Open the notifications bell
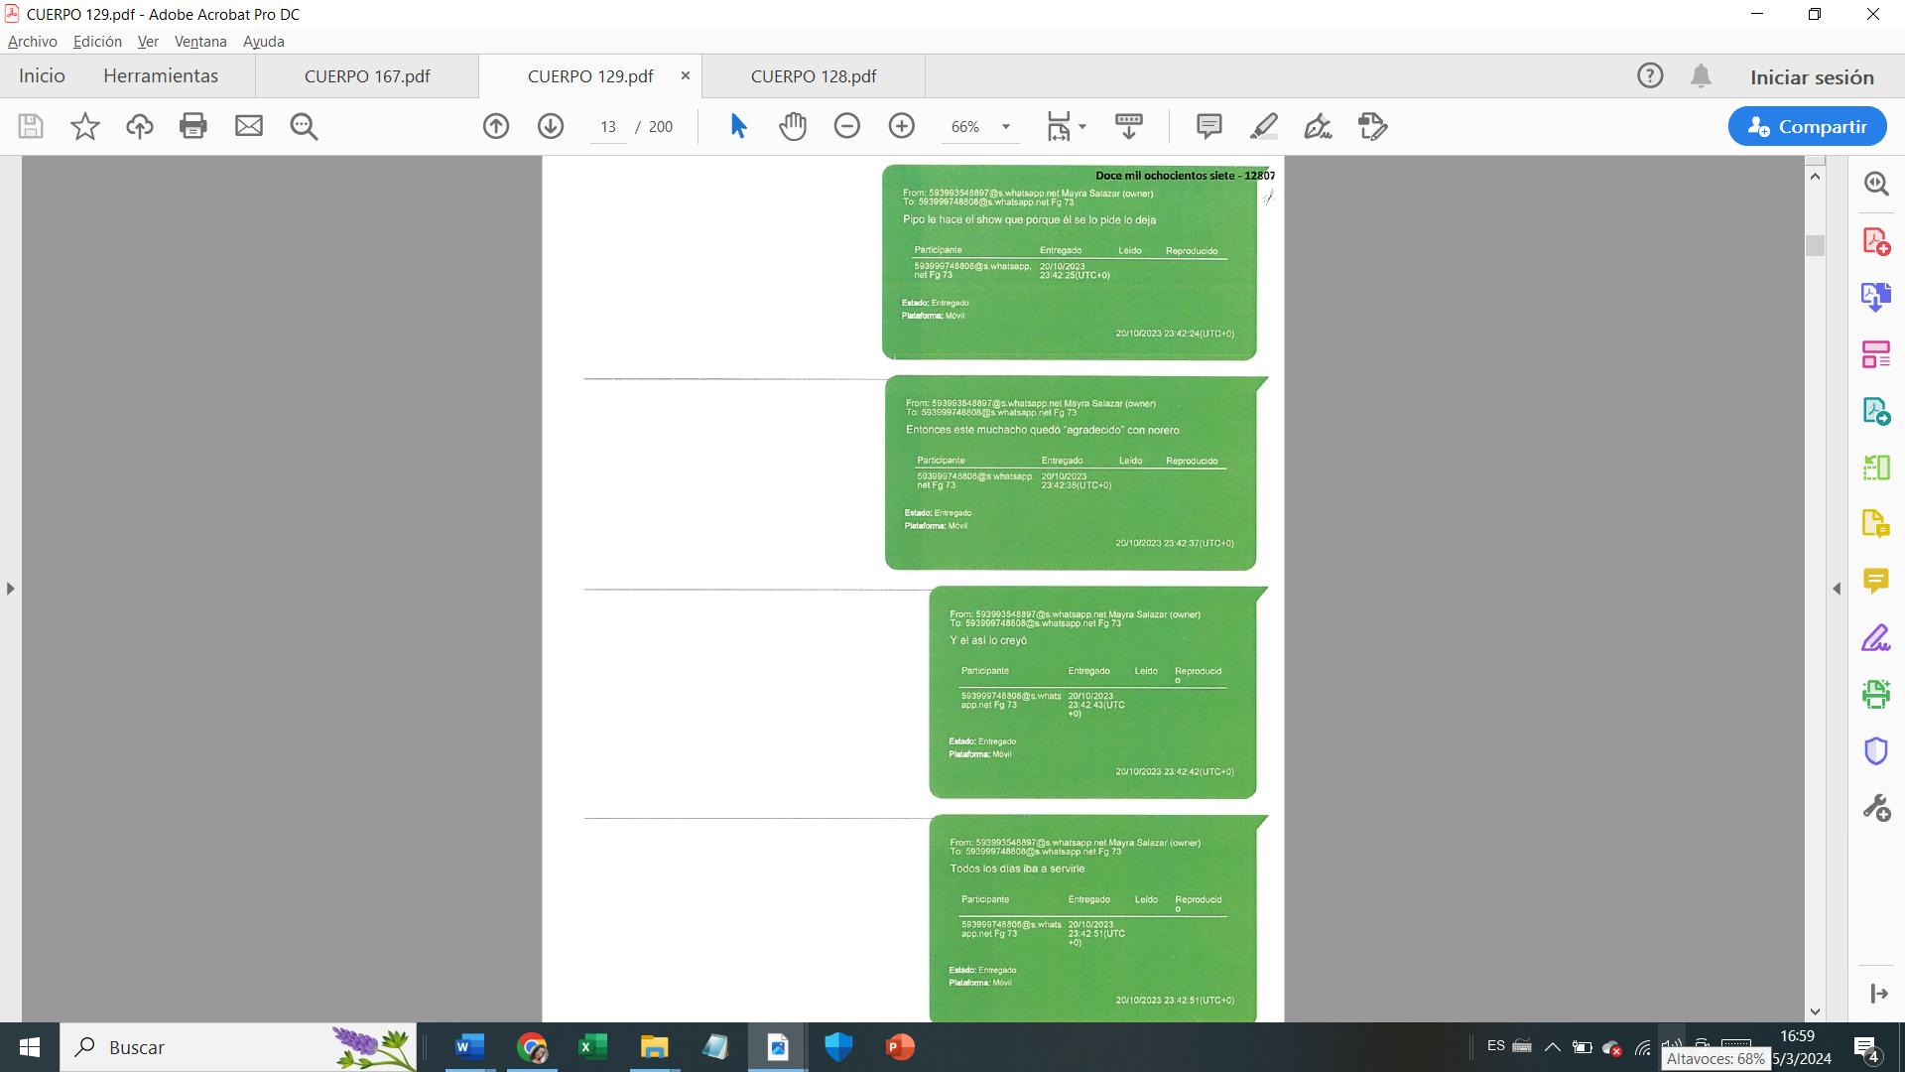Viewport: 1905px width, 1072px height. click(1701, 76)
